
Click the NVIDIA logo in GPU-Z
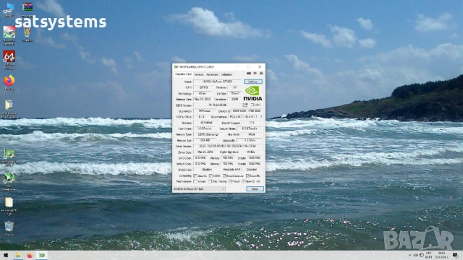click(x=252, y=93)
